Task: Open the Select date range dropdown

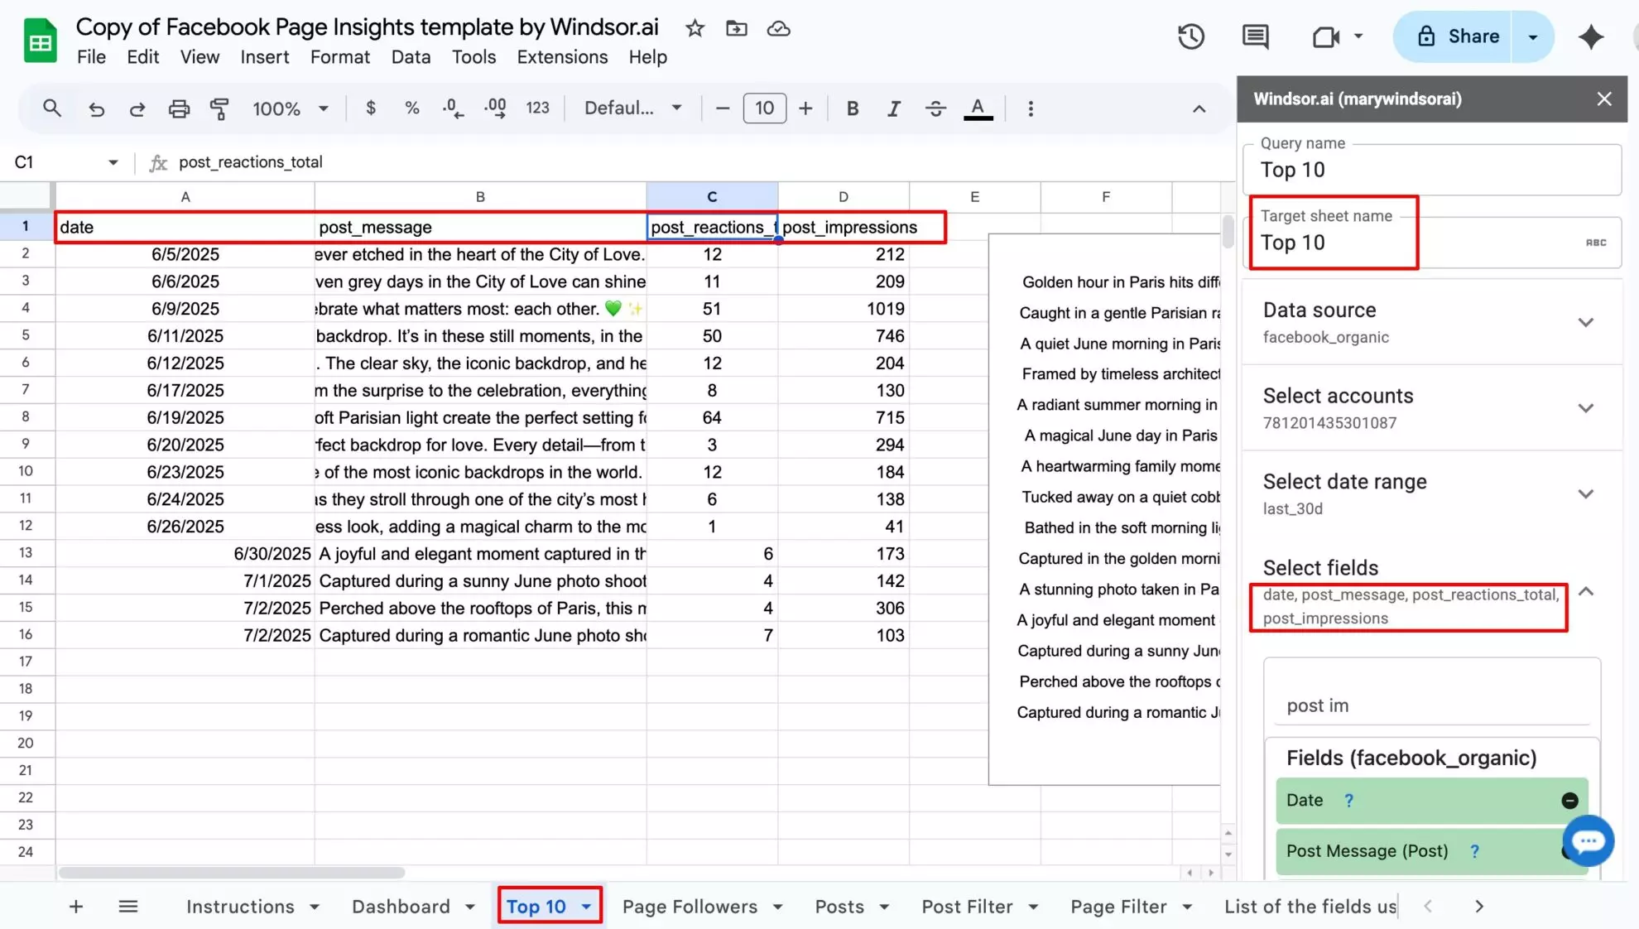Action: tap(1586, 493)
